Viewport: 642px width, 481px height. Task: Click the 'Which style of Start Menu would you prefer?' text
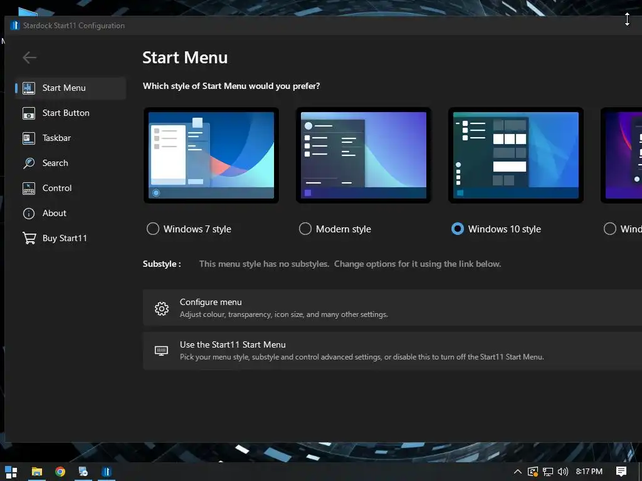pyautogui.click(x=231, y=86)
